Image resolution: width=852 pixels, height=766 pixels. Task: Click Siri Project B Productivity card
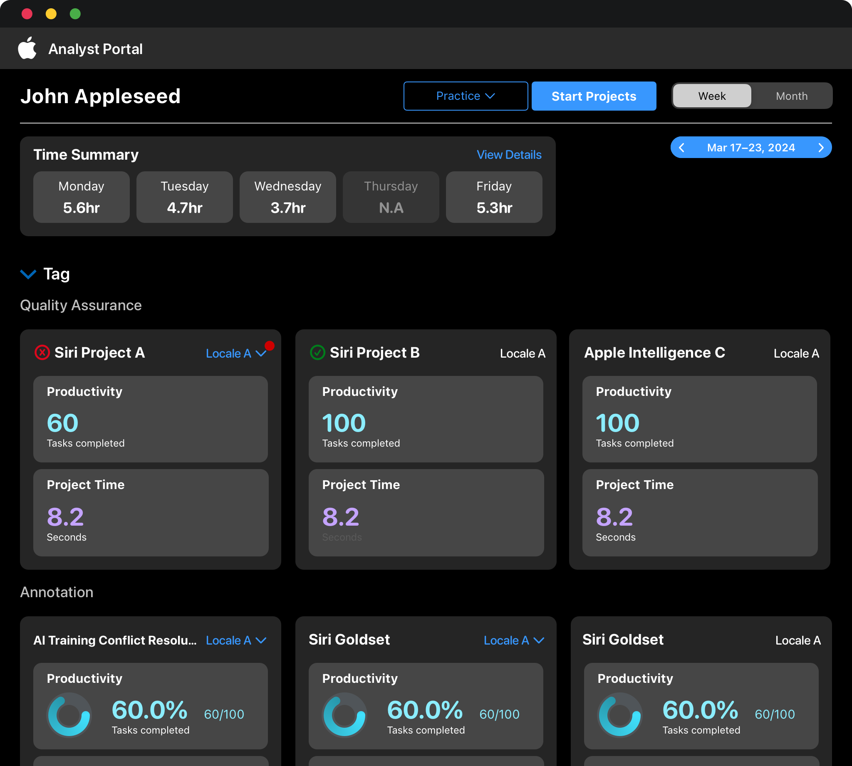pyautogui.click(x=426, y=419)
